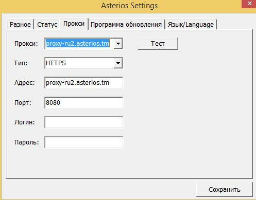
Task: Open the Статус tab
Action: click(47, 25)
